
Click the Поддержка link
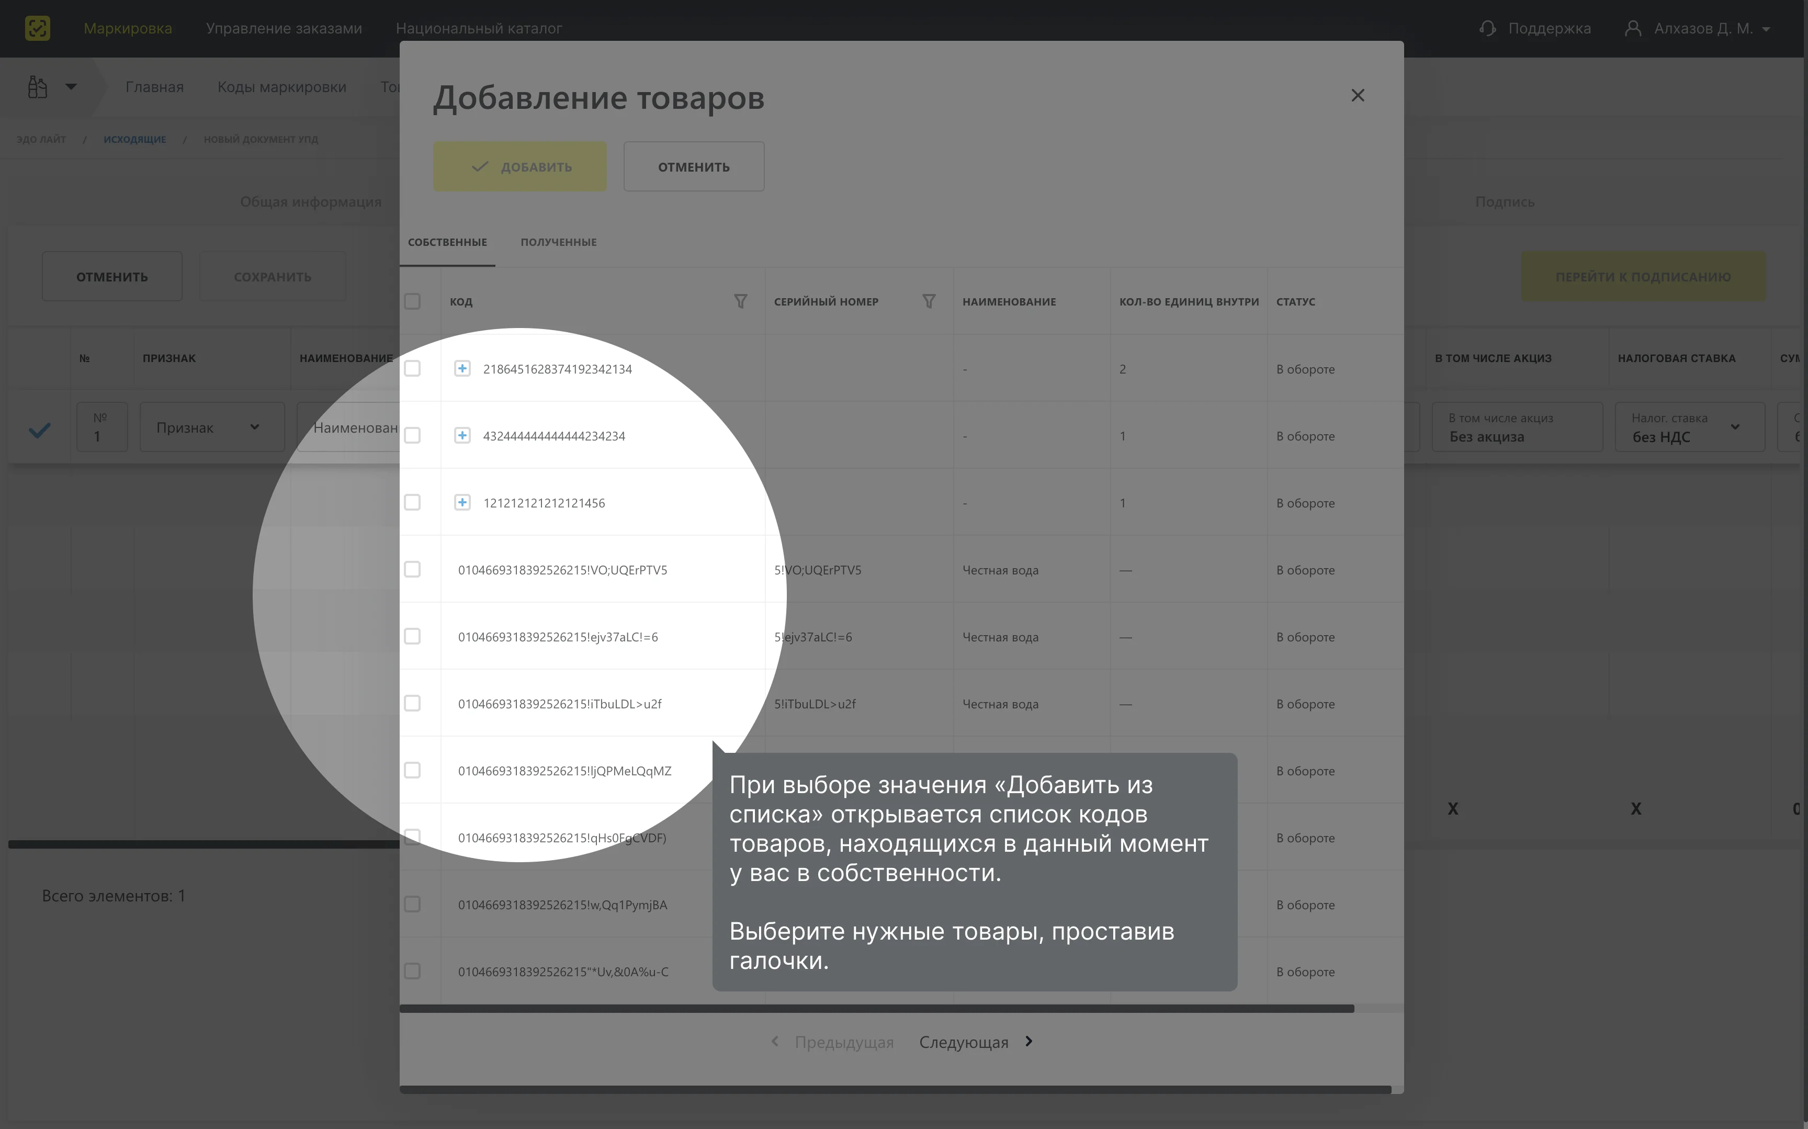coord(1549,28)
